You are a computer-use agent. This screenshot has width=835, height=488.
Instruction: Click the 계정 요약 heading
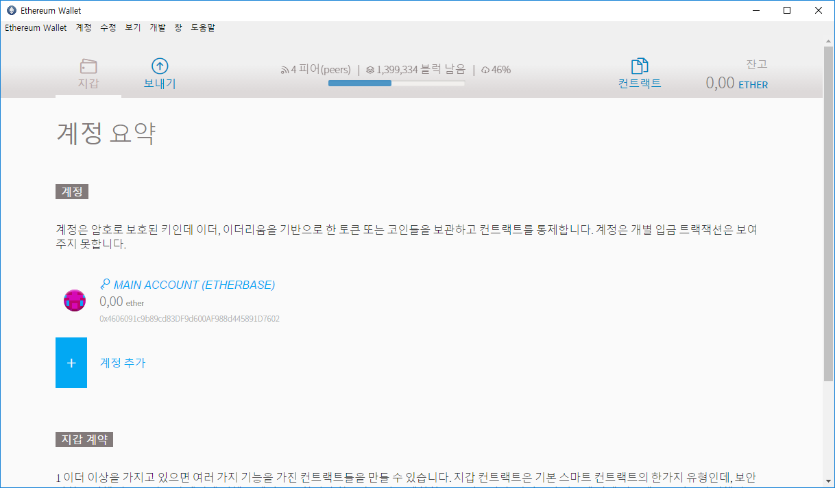pos(106,133)
